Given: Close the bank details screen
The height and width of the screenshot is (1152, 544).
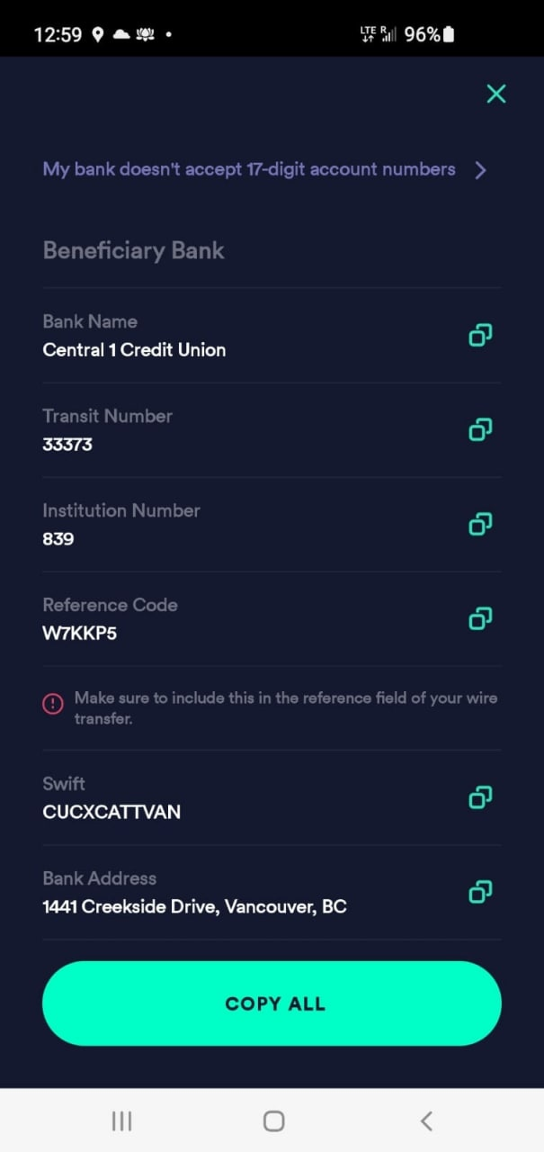Looking at the screenshot, I should click(x=495, y=94).
